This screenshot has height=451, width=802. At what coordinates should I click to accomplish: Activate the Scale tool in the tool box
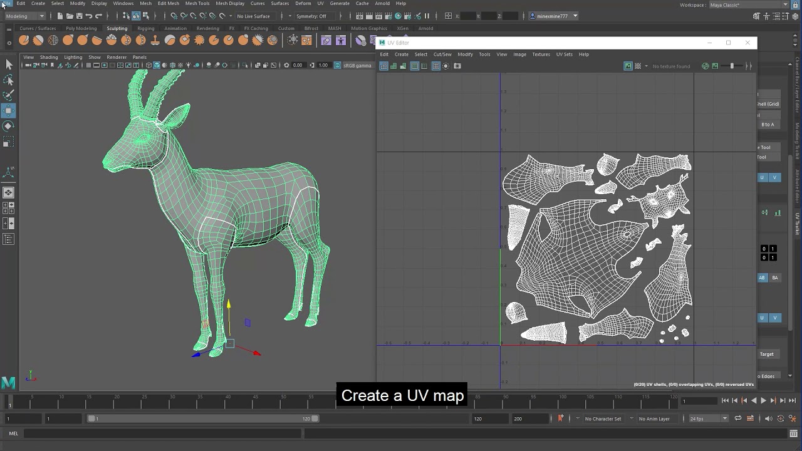[x=9, y=143]
